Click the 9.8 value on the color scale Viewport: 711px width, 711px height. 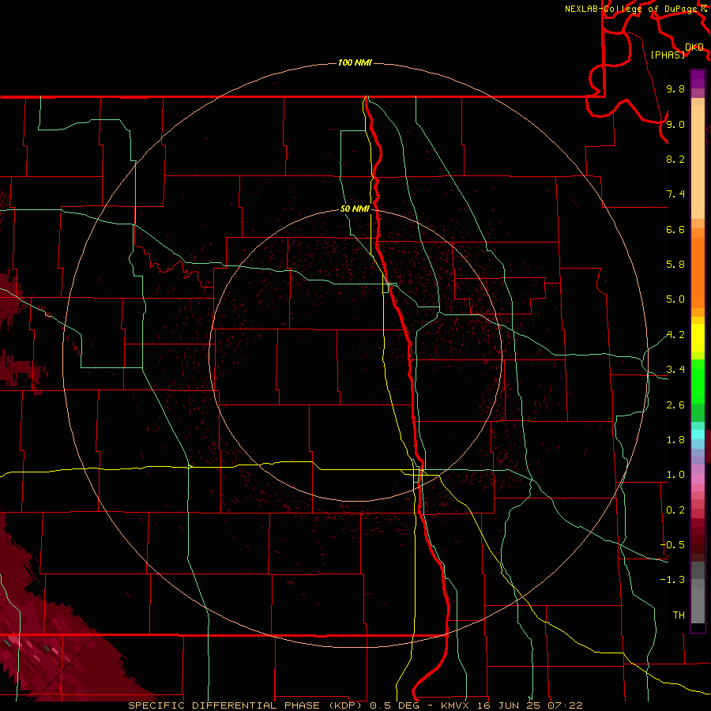tap(675, 88)
